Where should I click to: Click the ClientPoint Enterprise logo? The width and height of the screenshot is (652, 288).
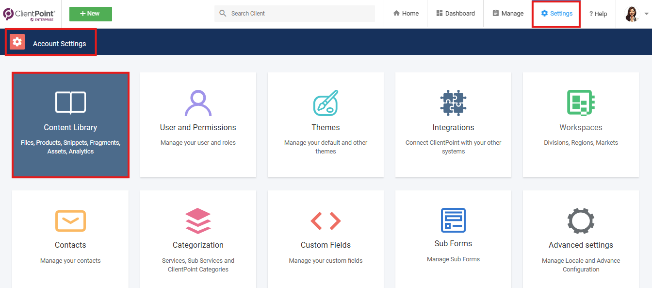pos(29,14)
